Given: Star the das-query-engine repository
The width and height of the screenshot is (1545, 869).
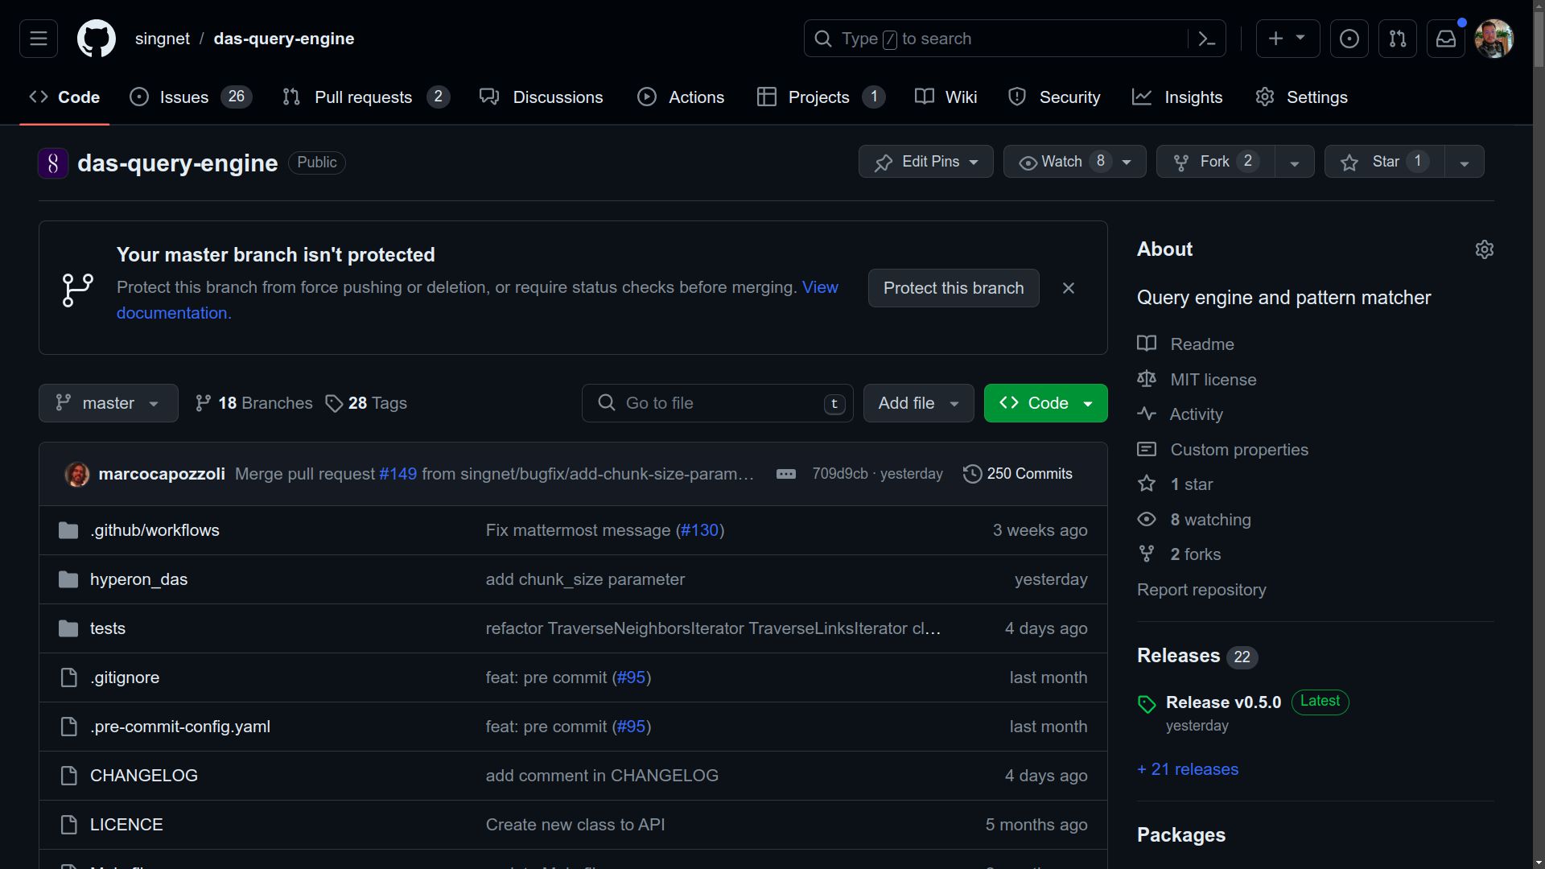Looking at the screenshot, I should (x=1385, y=162).
